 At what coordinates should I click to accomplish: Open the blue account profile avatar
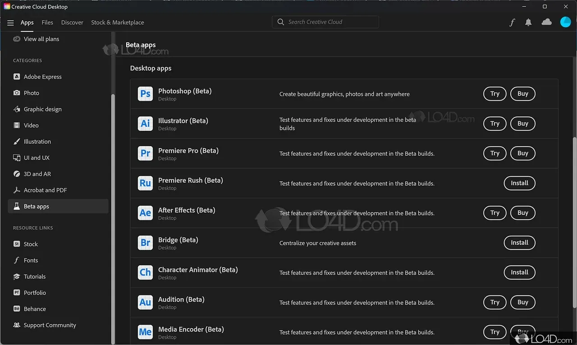point(565,22)
